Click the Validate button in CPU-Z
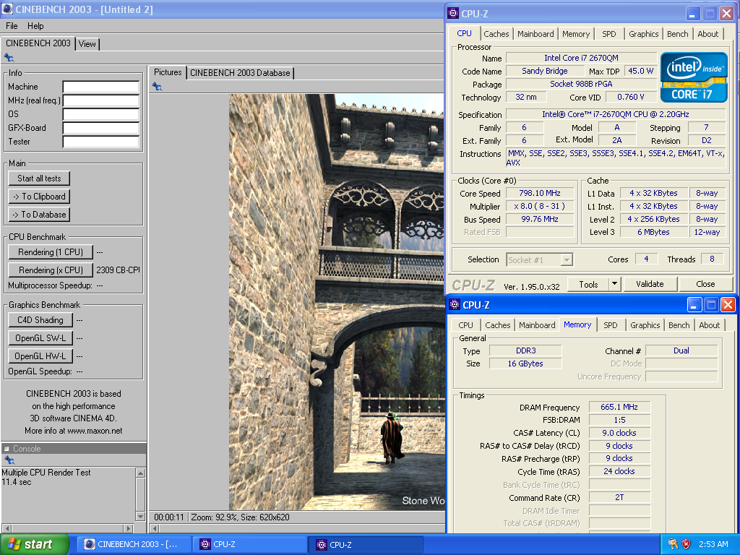The width and height of the screenshot is (740, 555). (650, 284)
